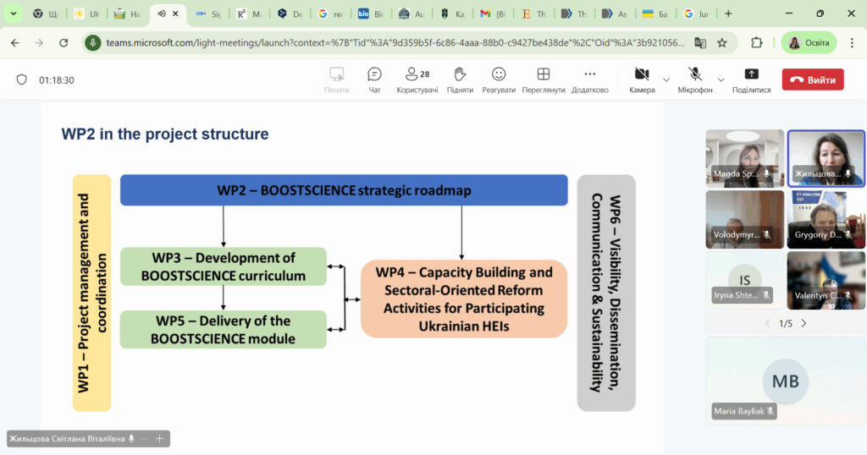
Task: Toggle bookmark star in address bar
Action: (x=722, y=43)
